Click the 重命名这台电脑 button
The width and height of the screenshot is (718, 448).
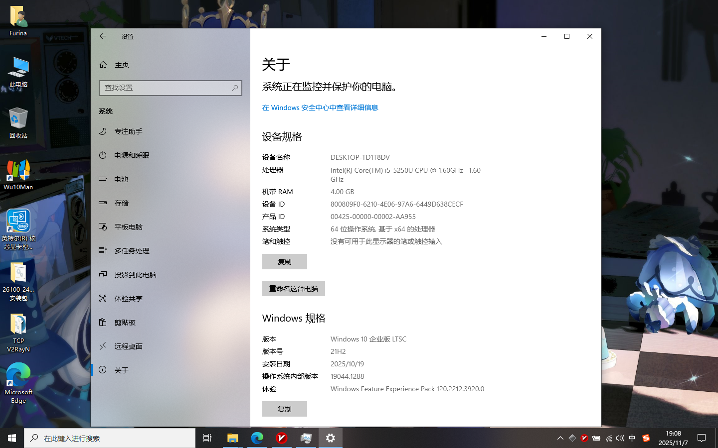click(293, 288)
